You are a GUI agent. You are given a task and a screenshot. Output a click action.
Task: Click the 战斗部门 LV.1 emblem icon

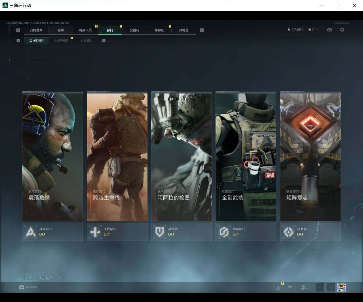[31, 232]
